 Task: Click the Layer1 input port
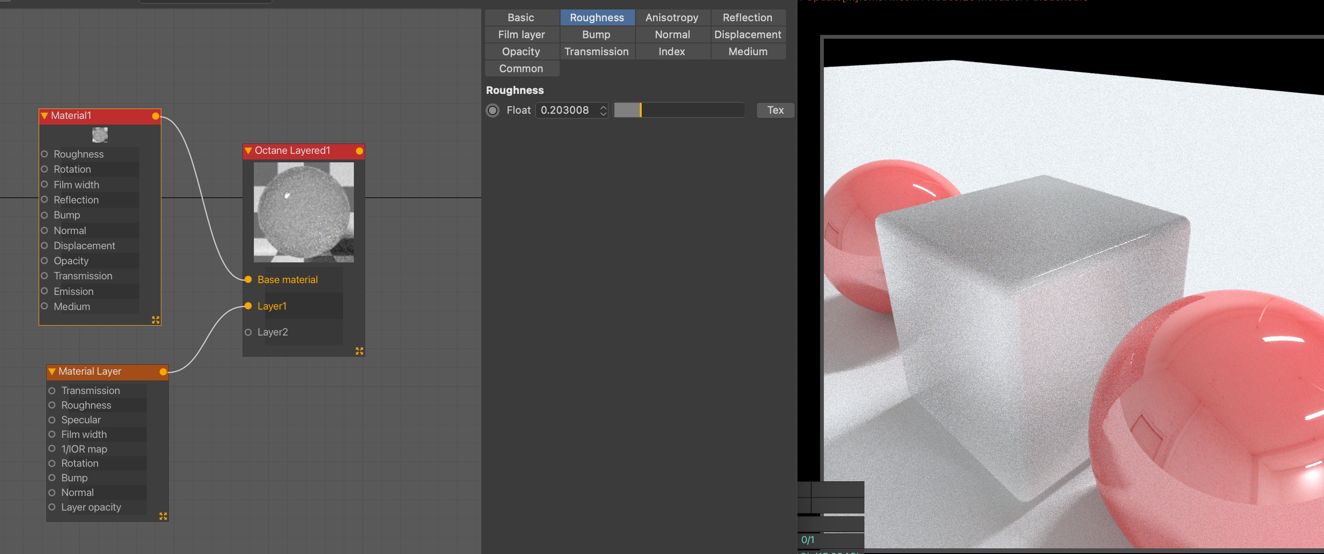pyautogui.click(x=248, y=306)
